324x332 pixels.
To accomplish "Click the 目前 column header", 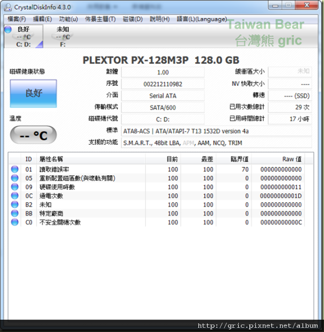I will 163,159.
